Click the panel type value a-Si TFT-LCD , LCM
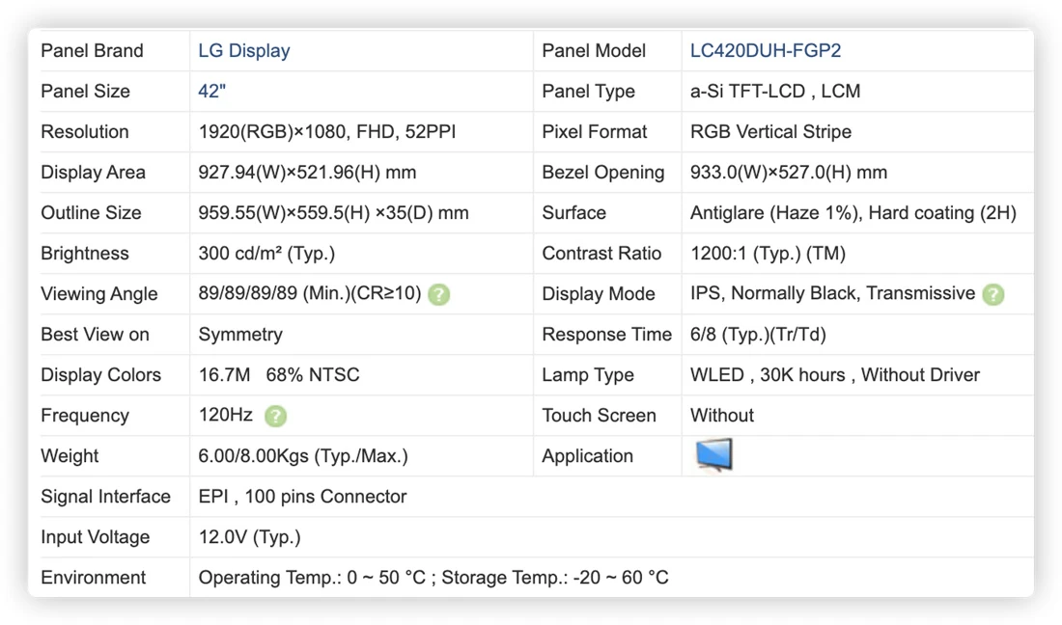This screenshot has height=625, width=1062. coord(775,92)
